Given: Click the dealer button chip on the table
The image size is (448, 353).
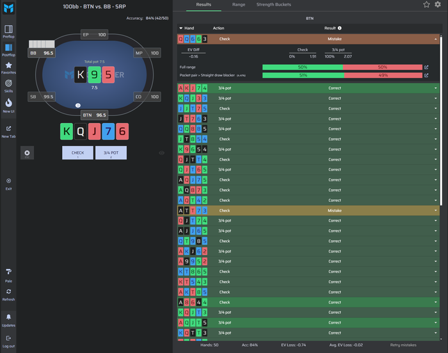Looking at the screenshot, I should coord(77,106).
